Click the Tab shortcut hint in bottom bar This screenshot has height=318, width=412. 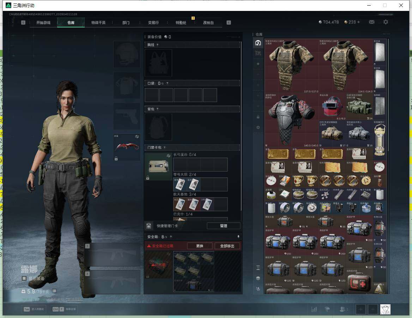point(34,309)
